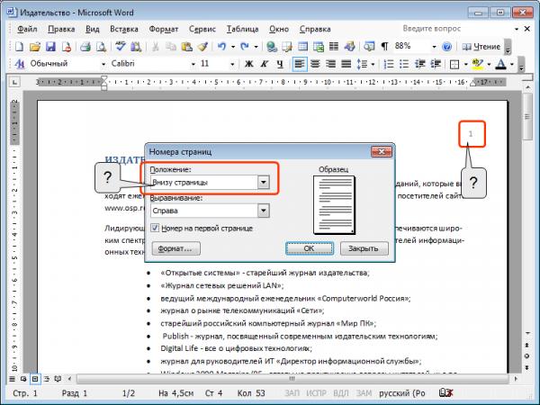This screenshot has height=405, width=540.
Task: Click the OK button in dialog
Action: pos(310,248)
